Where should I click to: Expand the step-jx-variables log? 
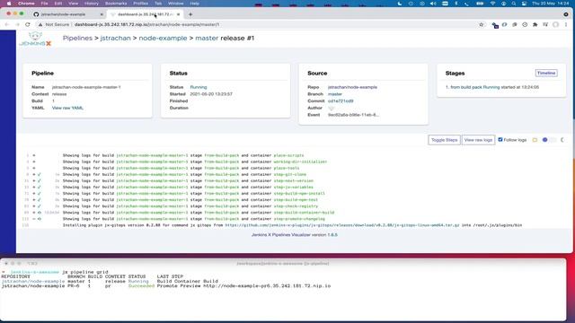pyautogui.click(x=34, y=188)
